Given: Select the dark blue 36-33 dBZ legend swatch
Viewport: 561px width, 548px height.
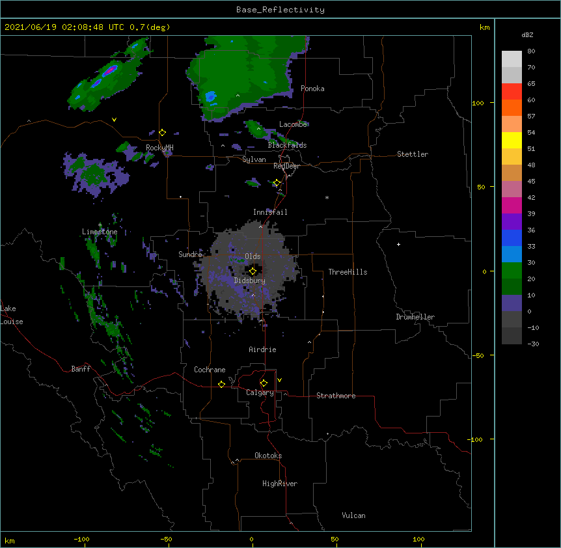Looking at the screenshot, I should click(512, 238).
